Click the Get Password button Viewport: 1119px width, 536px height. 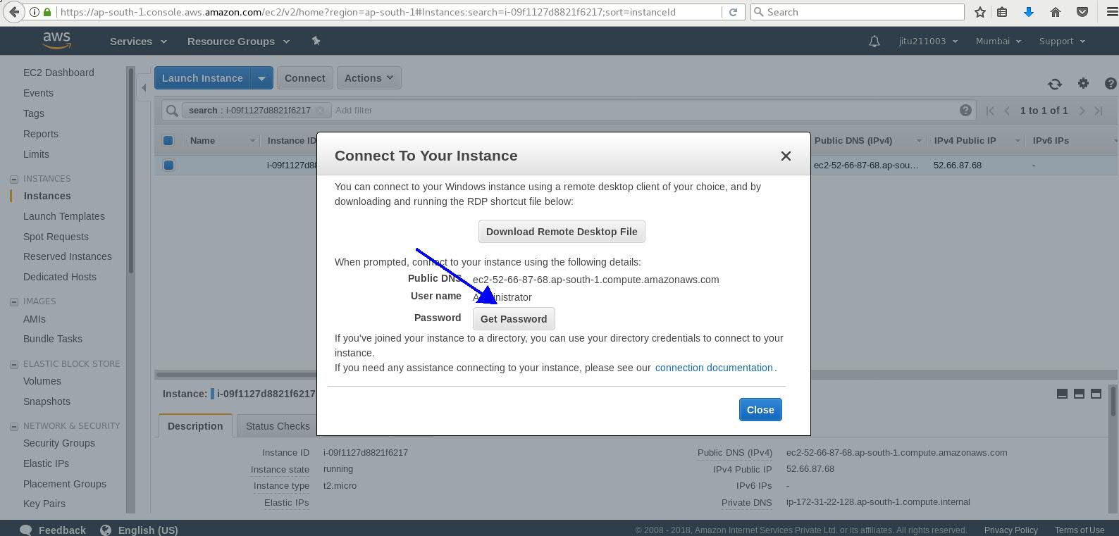pos(514,319)
